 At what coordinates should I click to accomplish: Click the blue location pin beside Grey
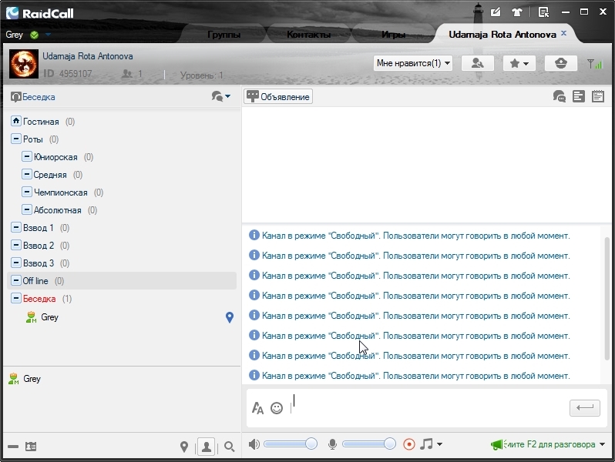(230, 317)
